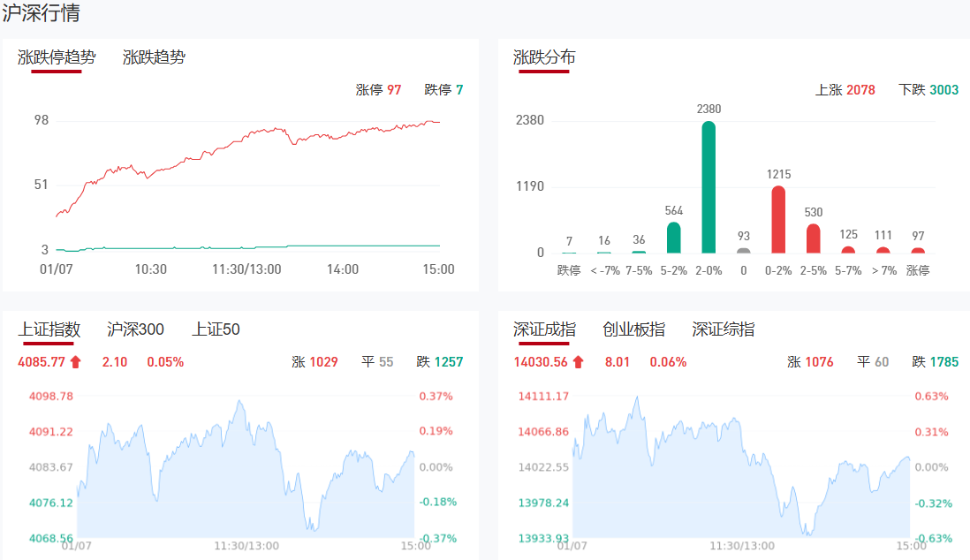Open the 沪深300 index tab
970x560 pixels.
click(x=135, y=329)
